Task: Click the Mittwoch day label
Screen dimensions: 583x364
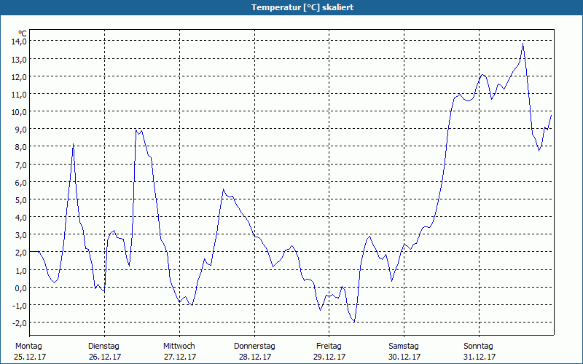Action: point(179,347)
